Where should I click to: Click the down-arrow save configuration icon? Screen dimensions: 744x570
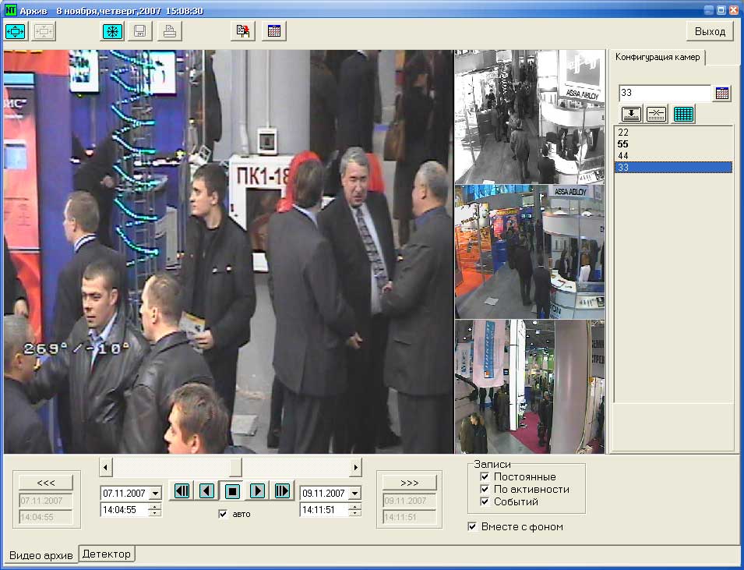click(x=632, y=114)
